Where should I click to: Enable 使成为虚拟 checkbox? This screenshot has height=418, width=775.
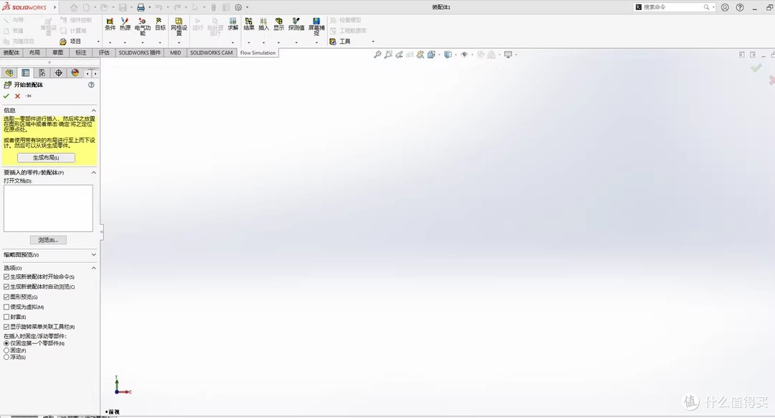pyautogui.click(x=6, y=307)
